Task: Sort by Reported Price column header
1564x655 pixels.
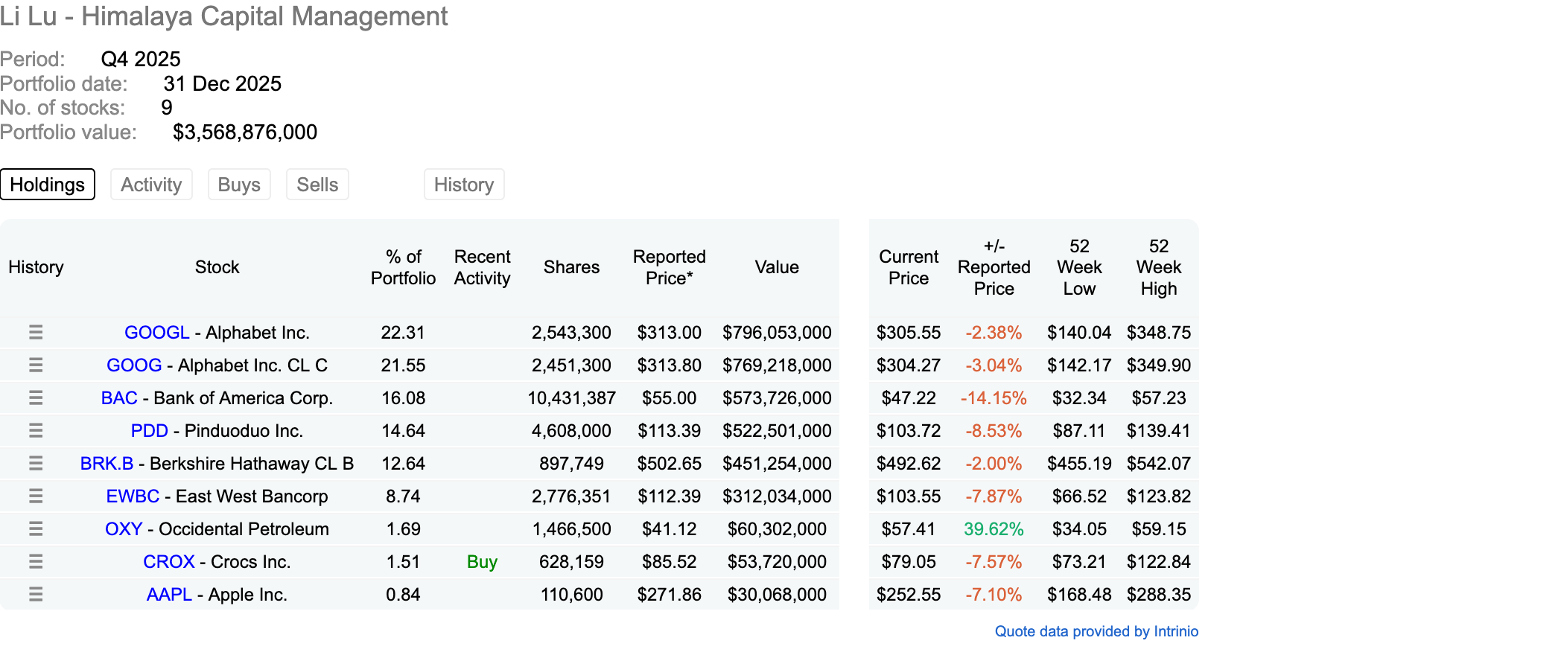Action: (x=669, y=267)
